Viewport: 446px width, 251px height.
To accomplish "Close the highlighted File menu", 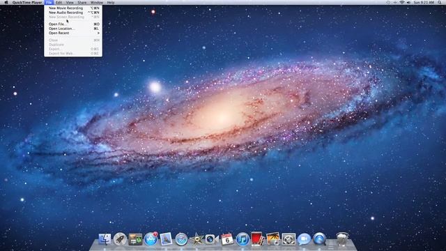I will pyautogui.click(x=49, y=2).
